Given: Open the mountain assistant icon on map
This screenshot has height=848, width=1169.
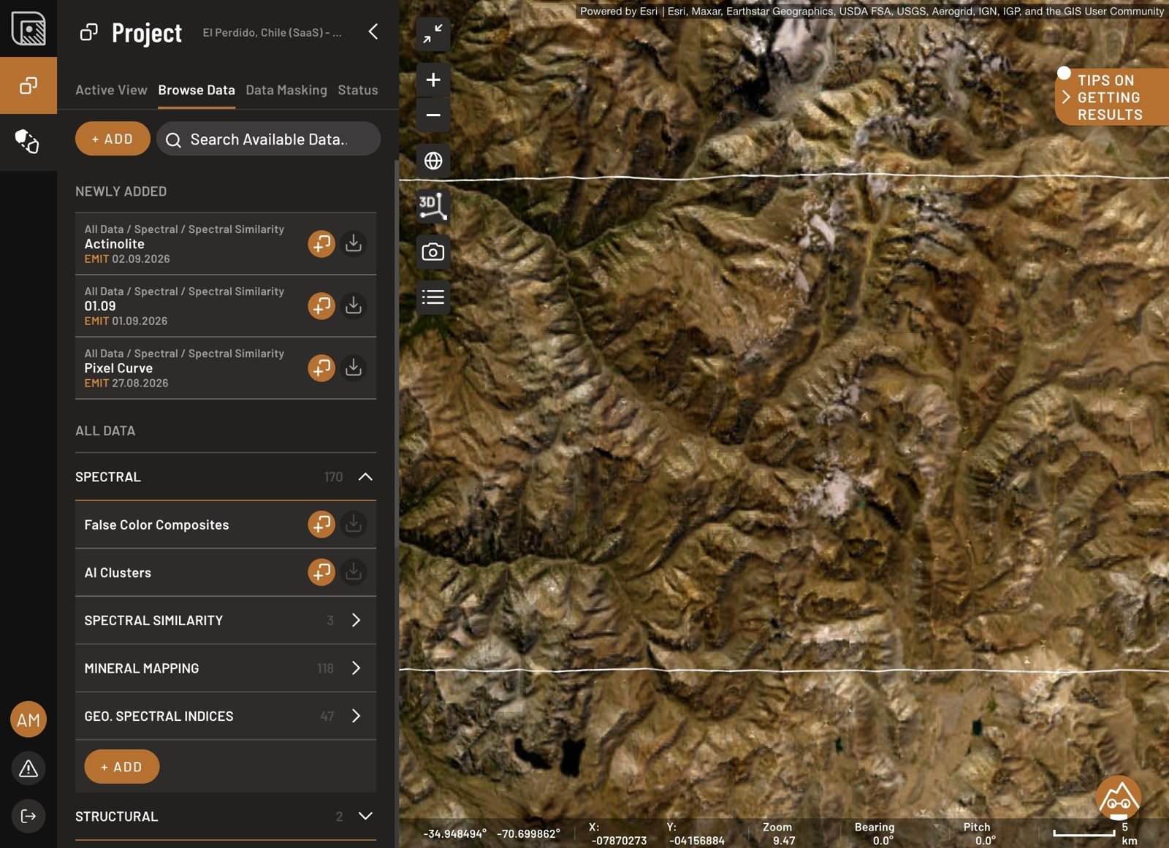Looking at the screenshot, I should click(x=1119, y=798).
